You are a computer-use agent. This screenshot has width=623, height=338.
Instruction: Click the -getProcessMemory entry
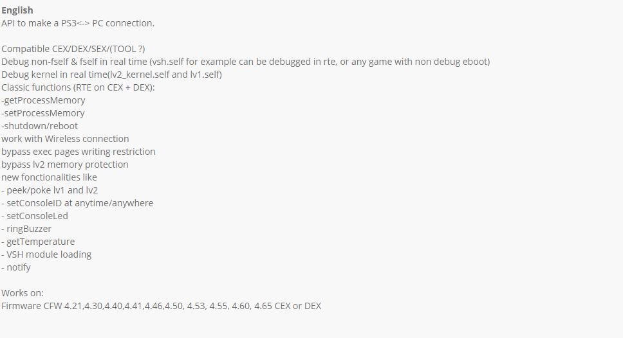coord(43,100)
